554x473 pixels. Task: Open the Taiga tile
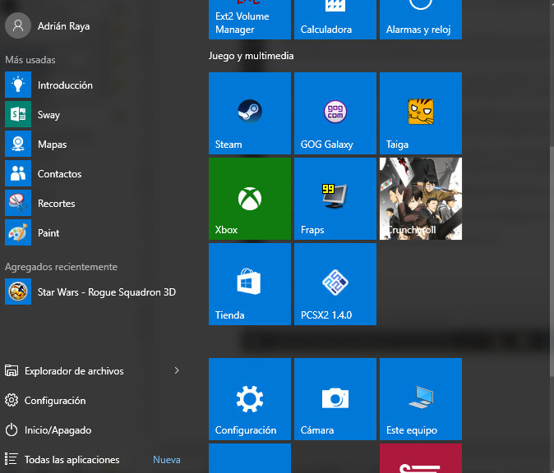(x=421, y=113)
